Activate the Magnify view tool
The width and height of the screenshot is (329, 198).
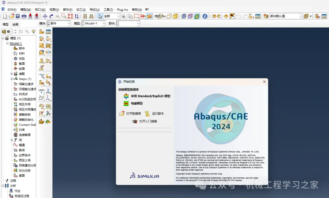tap(57, 16)
